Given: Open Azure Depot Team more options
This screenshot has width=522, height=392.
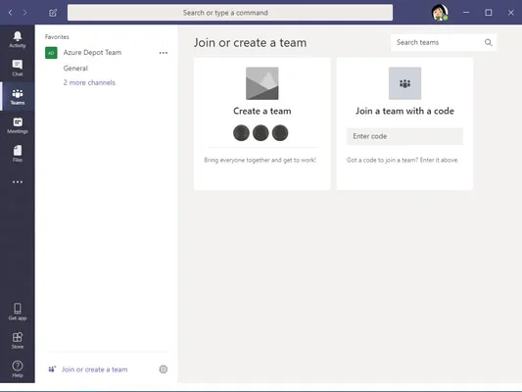Looking at the screenshot, I should (164, 53).
